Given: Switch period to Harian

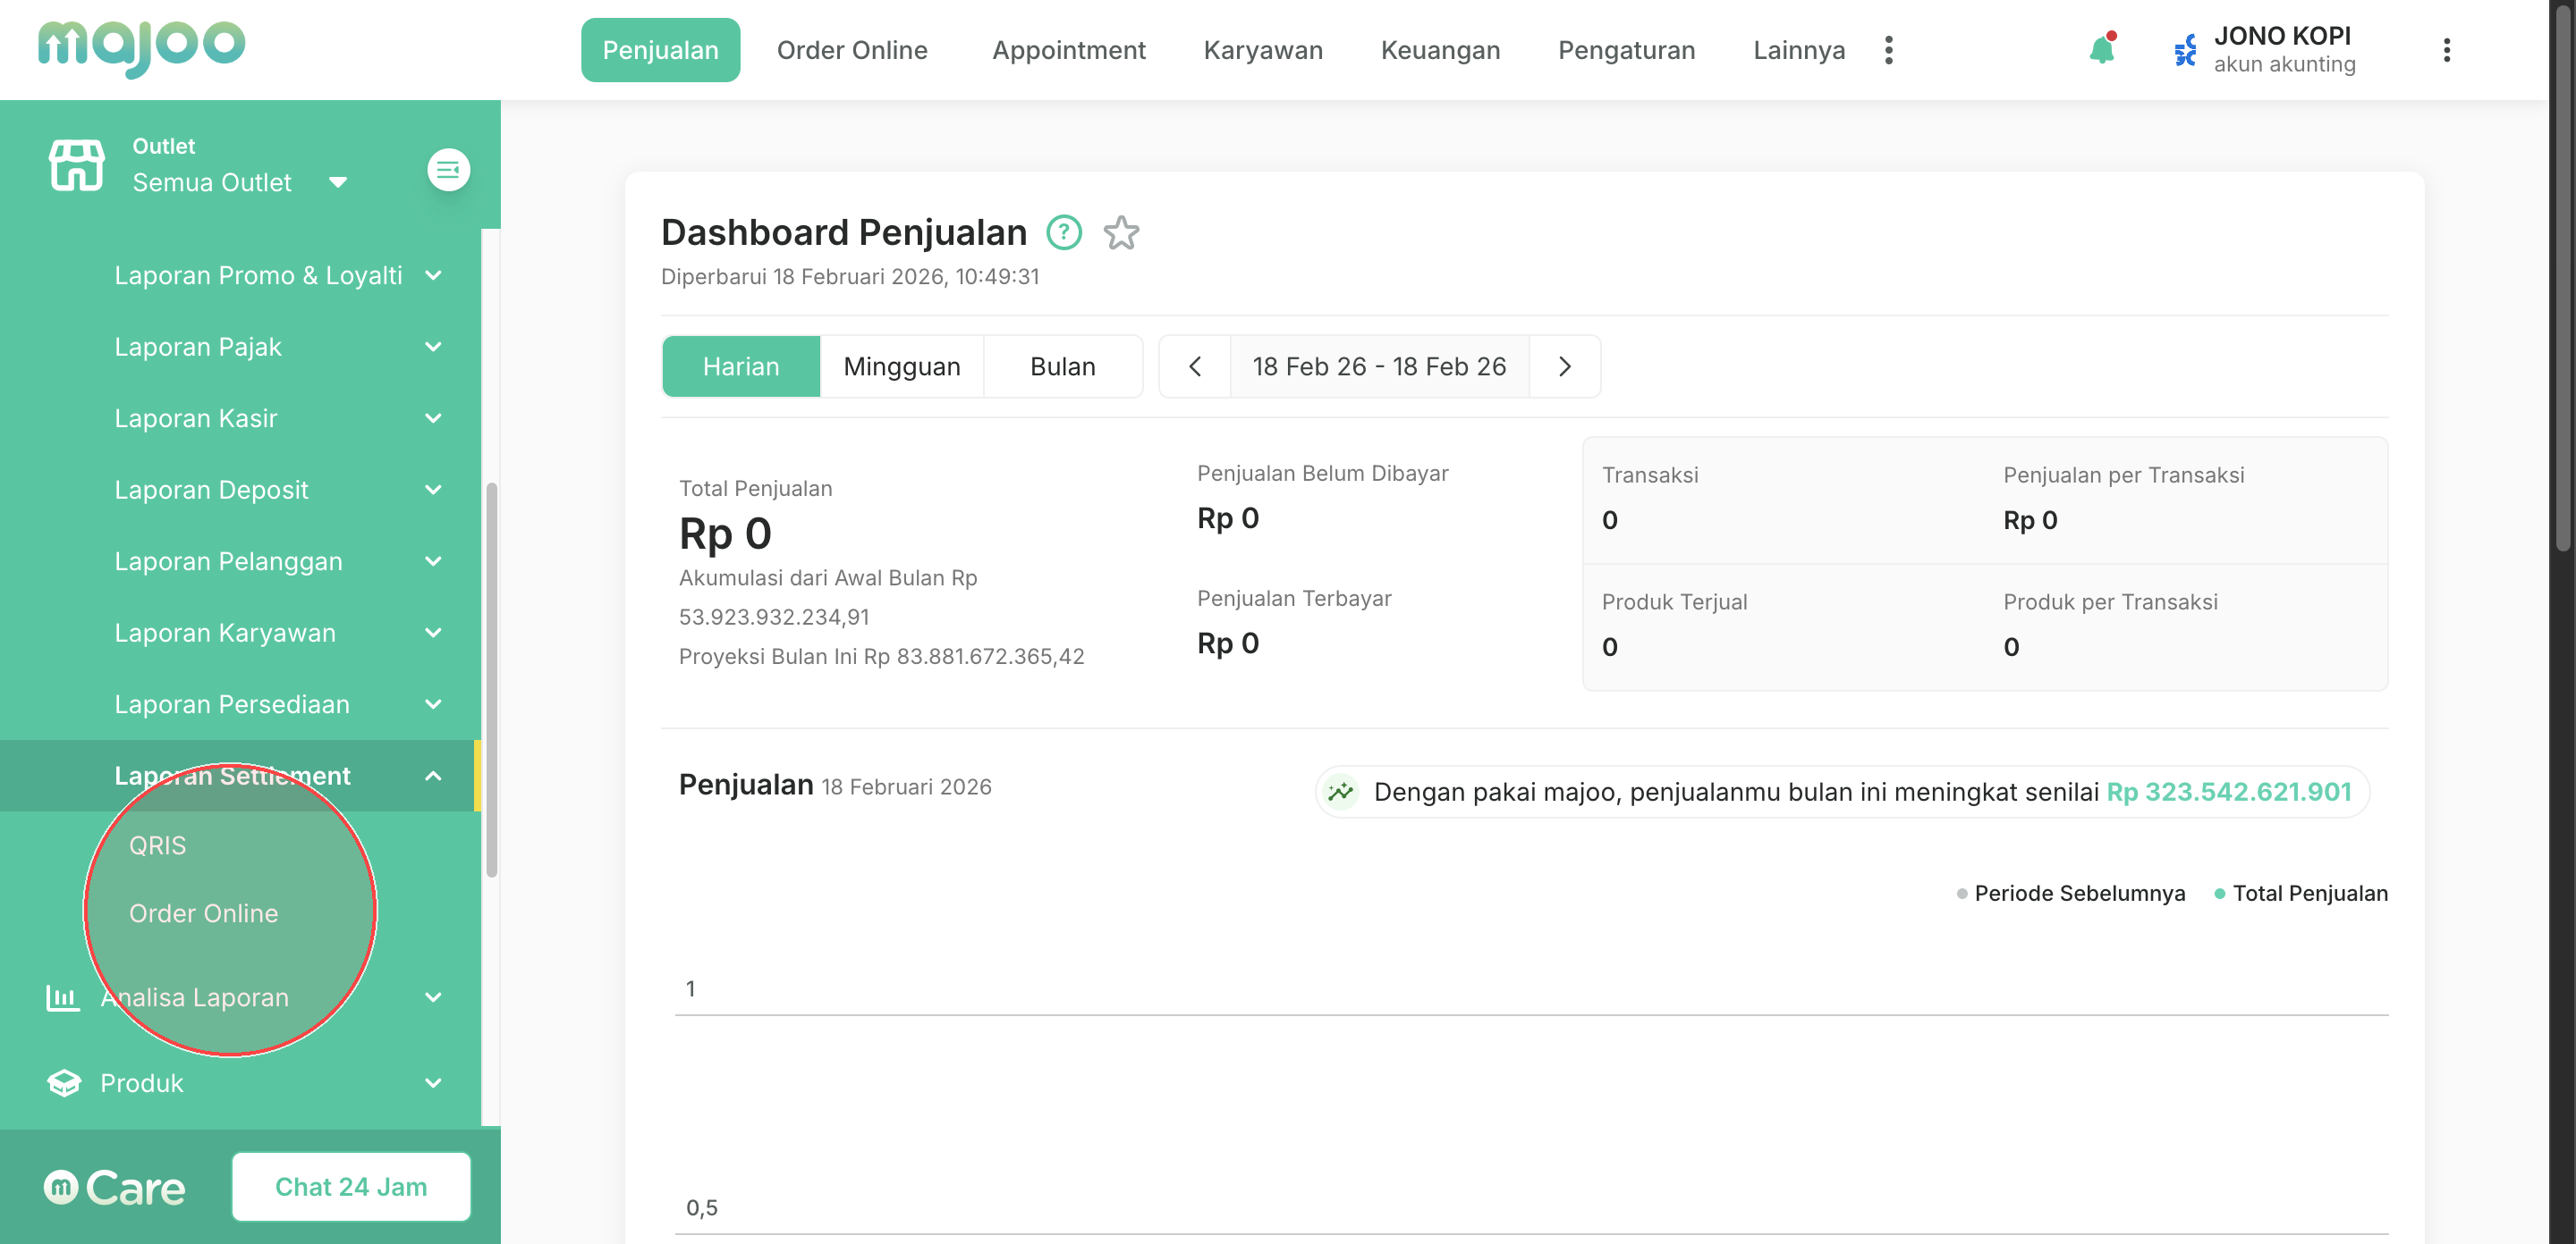Looking at the screenshot, I should pyautogui.click(x=740, y=366).
